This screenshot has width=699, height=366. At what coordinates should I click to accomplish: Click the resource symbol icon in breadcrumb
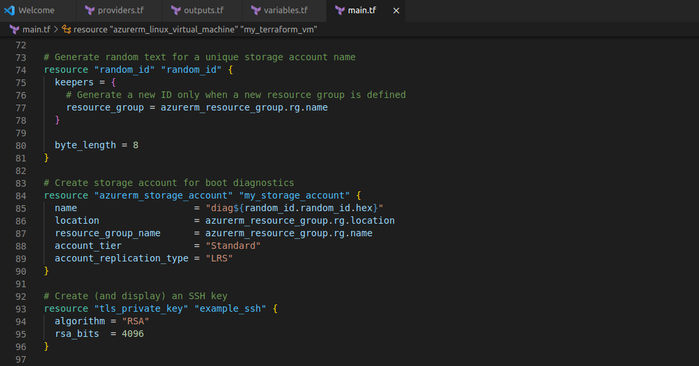point(66,30)
